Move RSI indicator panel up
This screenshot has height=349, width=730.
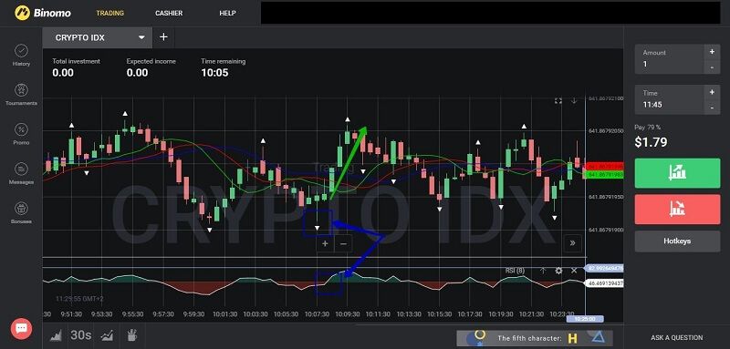(x=543, y=271)
